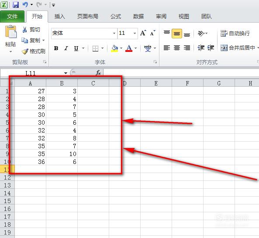This screenshot has height=238, width=259.
Task: Toggle Underline formatting
Action: [76, 48]
